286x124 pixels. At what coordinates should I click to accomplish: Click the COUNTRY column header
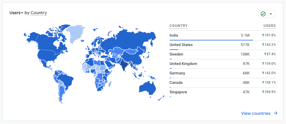coord(178,26)
